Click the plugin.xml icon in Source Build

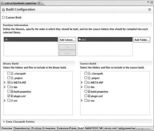point(89,96)
